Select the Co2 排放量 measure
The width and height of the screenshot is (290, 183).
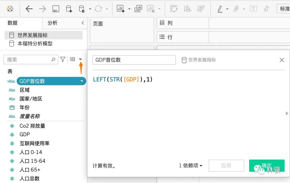click(x=32, y=126)
